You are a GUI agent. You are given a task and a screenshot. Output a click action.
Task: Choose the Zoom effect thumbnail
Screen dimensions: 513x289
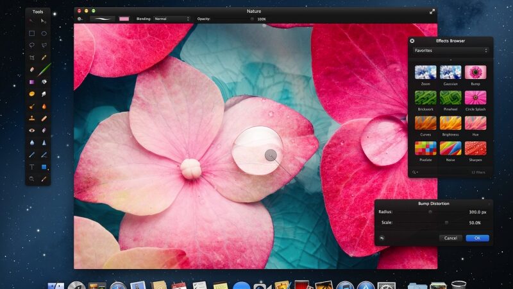point(425,73)
